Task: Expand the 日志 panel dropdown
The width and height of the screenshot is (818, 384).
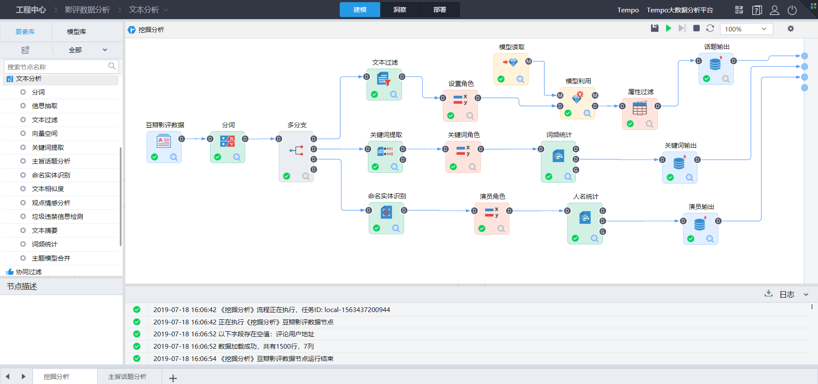Action: (806, 294)
